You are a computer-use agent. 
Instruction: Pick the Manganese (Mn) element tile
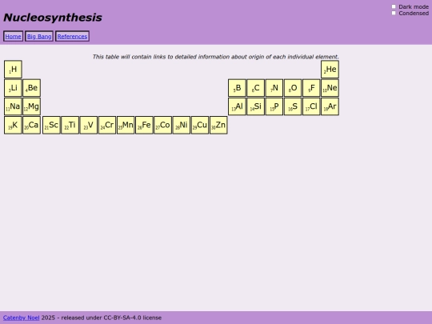126,125
